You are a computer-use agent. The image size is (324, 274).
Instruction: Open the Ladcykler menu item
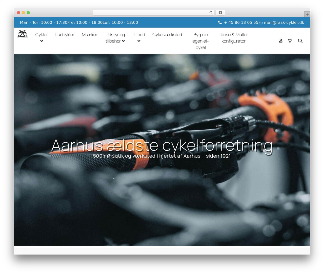coord(65,35)
